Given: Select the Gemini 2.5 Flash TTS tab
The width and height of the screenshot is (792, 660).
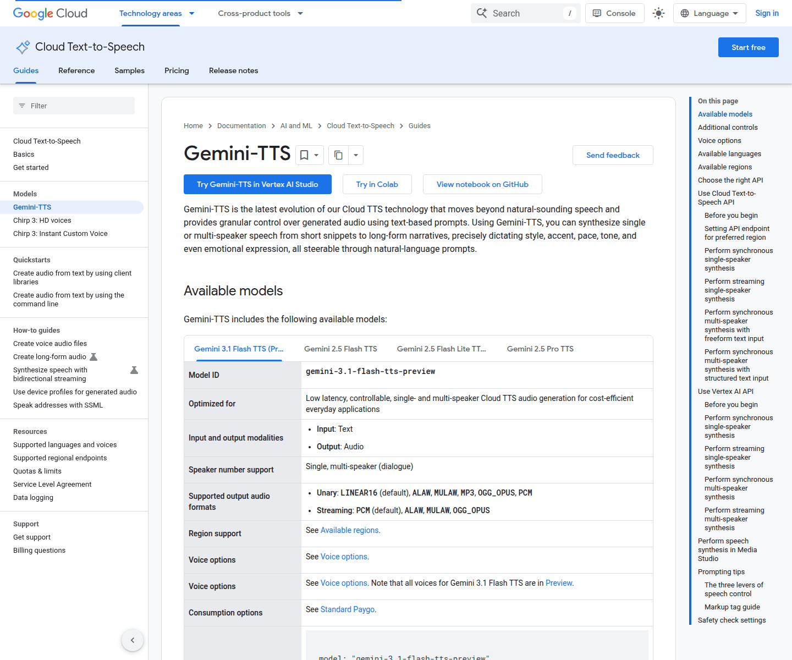Looking at the screenshot, I should pos(340,349).
